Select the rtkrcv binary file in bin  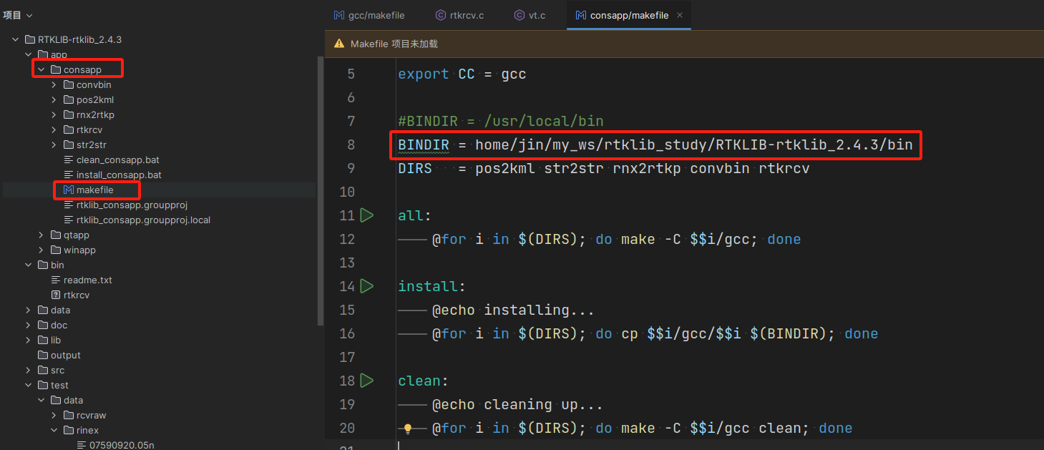(x=76, y=295)
